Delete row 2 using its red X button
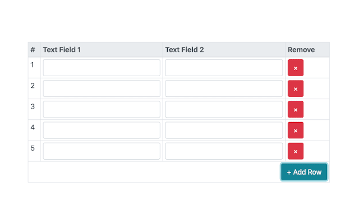 (296, 88)
